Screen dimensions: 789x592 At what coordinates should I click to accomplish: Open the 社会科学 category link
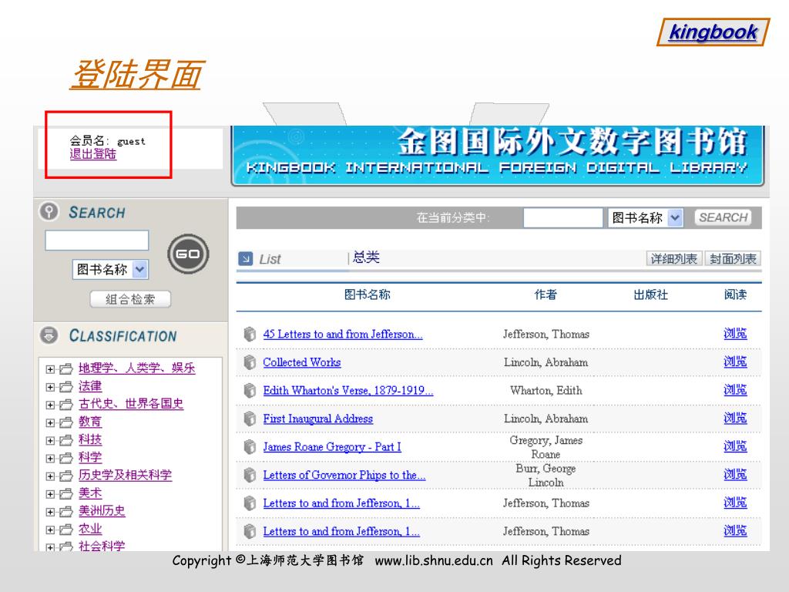click(102, 546)
